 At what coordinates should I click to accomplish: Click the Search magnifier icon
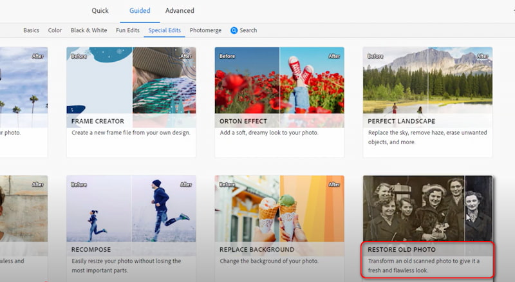(234, 30)
